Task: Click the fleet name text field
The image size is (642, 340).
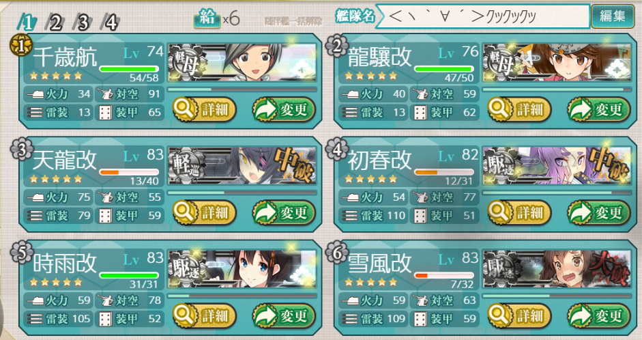Action: 483,16
